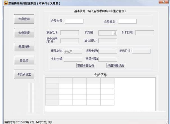This screenshot has height=124, width=170.
Task: Click the 商品名称 field showing 不记录
Action: (73, 51)
